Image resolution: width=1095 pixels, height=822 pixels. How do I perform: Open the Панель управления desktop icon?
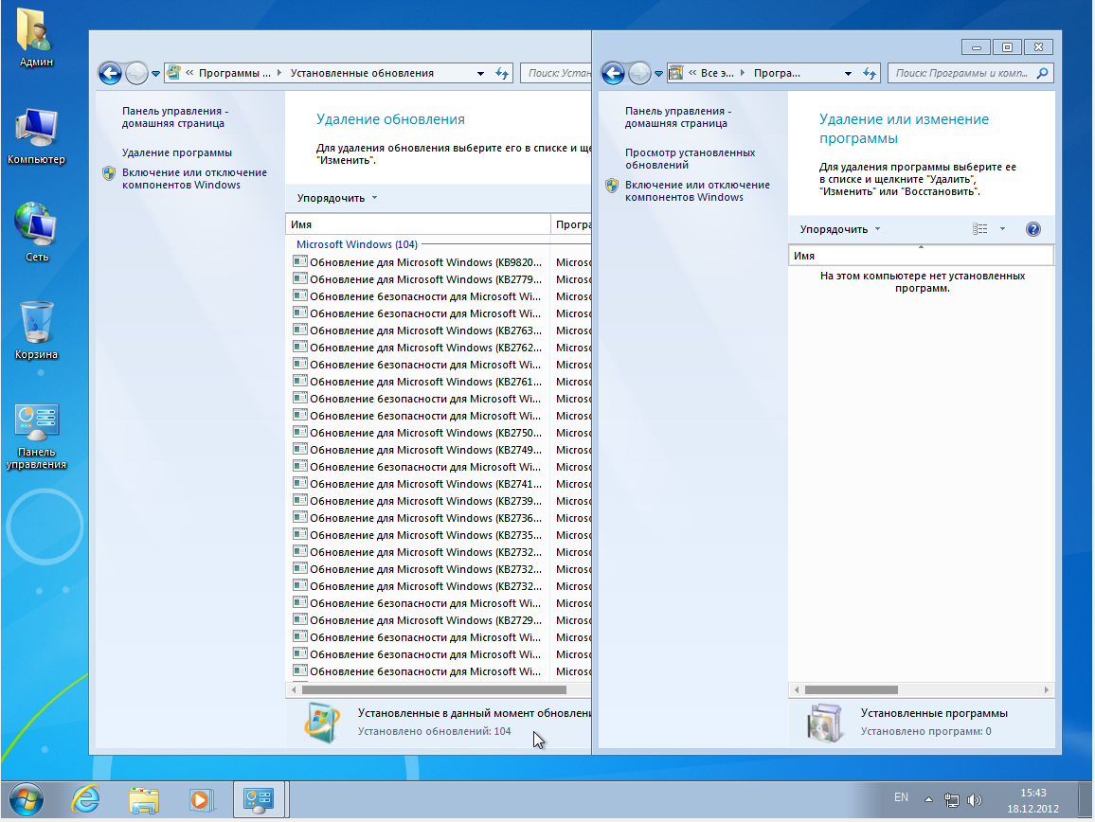(36, 437)
